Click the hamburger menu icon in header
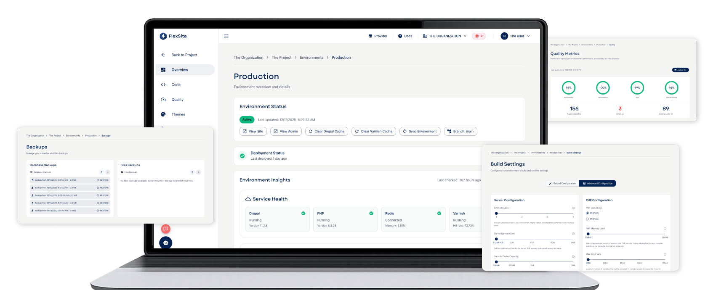Image resolution: width=708 pixels, height=290 pixels. (x=226, y=36)
